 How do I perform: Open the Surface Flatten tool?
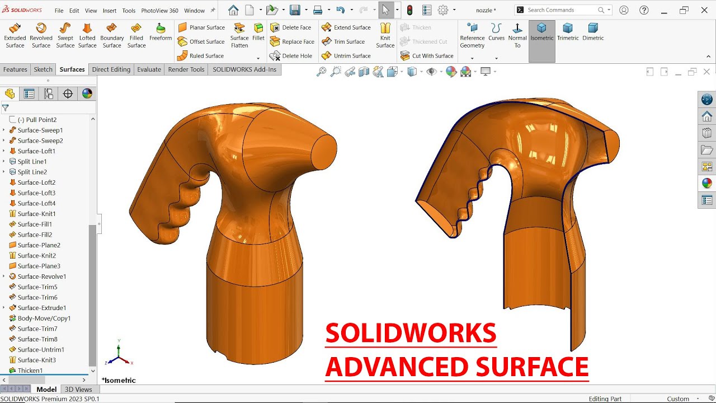click(x=239, y=35)
